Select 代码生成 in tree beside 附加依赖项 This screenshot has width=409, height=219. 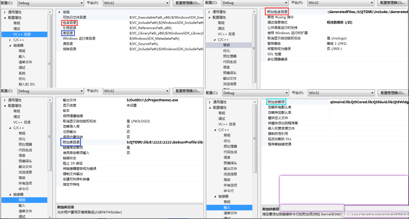(x=230, y=152)
